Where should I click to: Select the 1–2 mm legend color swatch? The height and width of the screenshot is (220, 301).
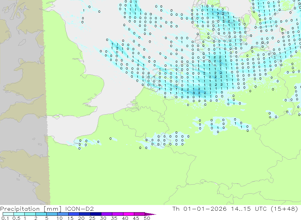(30, 214)
